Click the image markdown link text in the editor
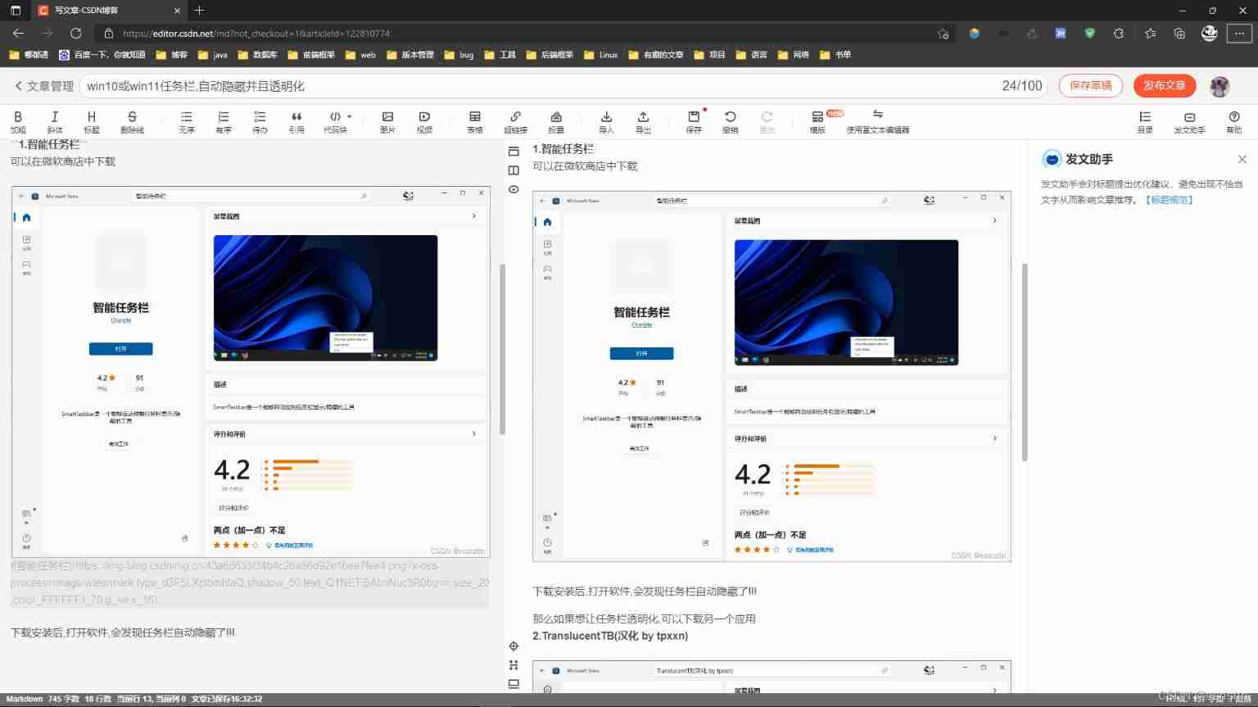 coord(250,582)
